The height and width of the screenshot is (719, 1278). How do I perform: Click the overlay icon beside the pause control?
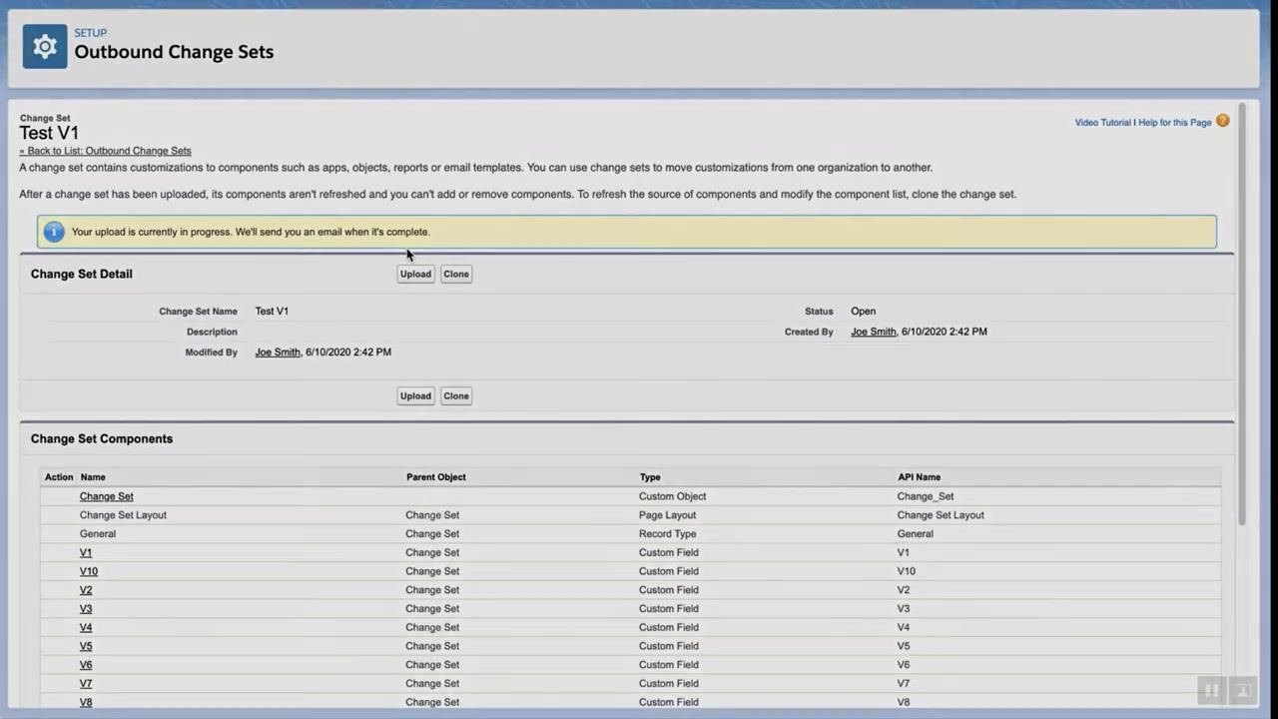pos(1243,690)
